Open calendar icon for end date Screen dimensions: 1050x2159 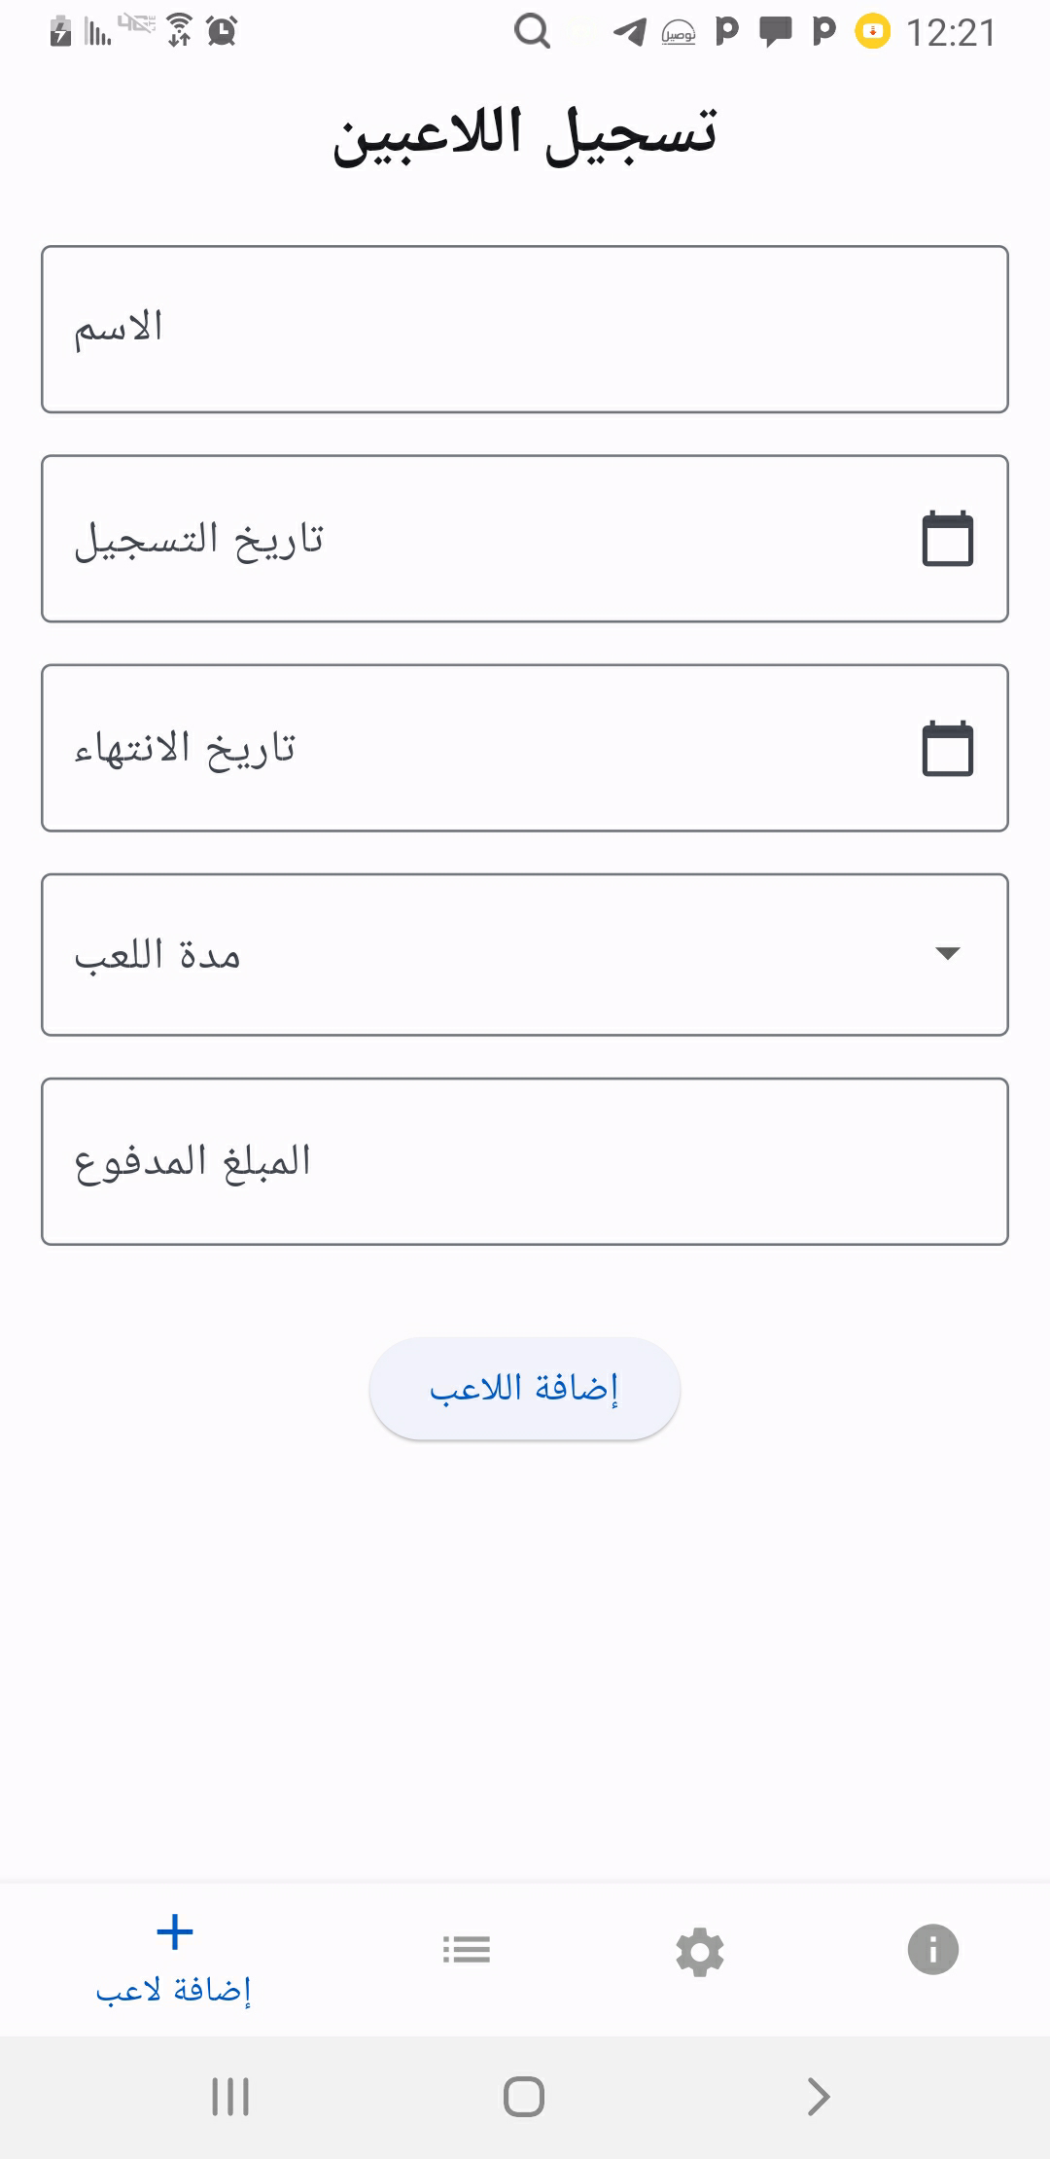pos(947,748)
